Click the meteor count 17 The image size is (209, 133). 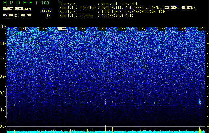(48, 15)
